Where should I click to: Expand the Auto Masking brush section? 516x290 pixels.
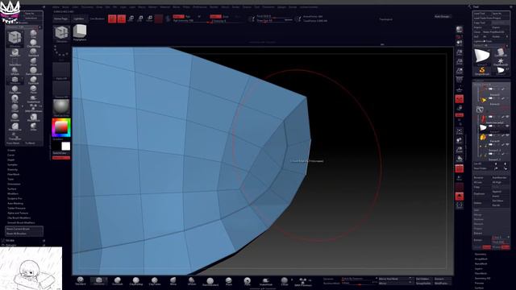coord(15,203)
